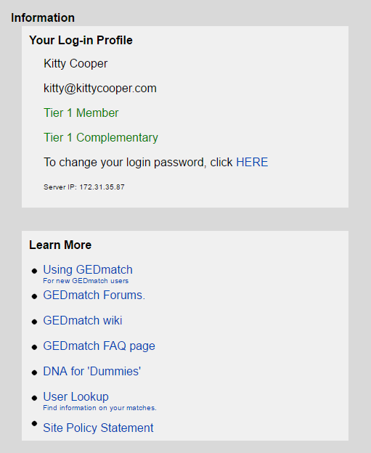371x453 pixels.
Task: Click the green Tier 1 Member label
Action: (81, 113)
